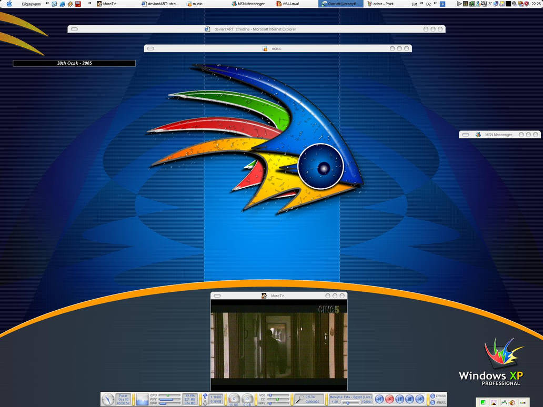Open TRASH on bottom bar
The height and width of the screenshot is (407, 543).
point(438,395)
